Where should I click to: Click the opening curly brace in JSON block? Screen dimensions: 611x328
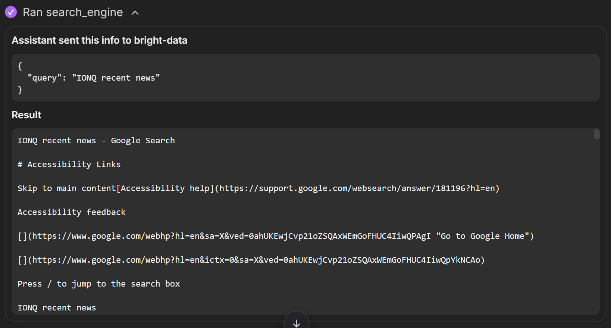20,66
